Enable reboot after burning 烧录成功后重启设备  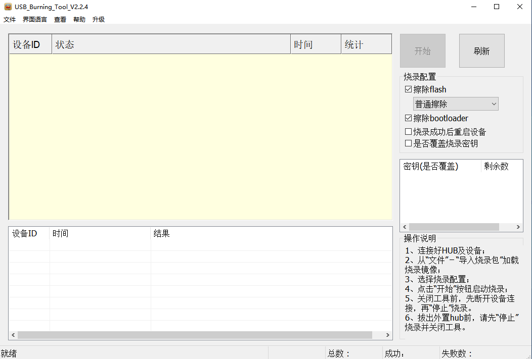408,131
